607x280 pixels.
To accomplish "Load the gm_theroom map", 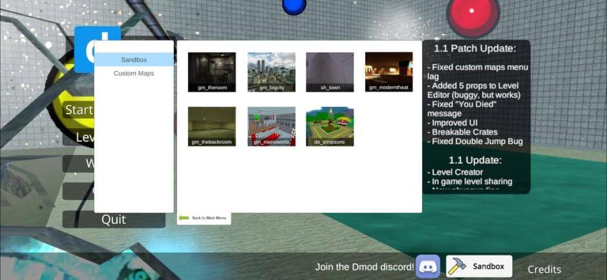I will [212, 72].
